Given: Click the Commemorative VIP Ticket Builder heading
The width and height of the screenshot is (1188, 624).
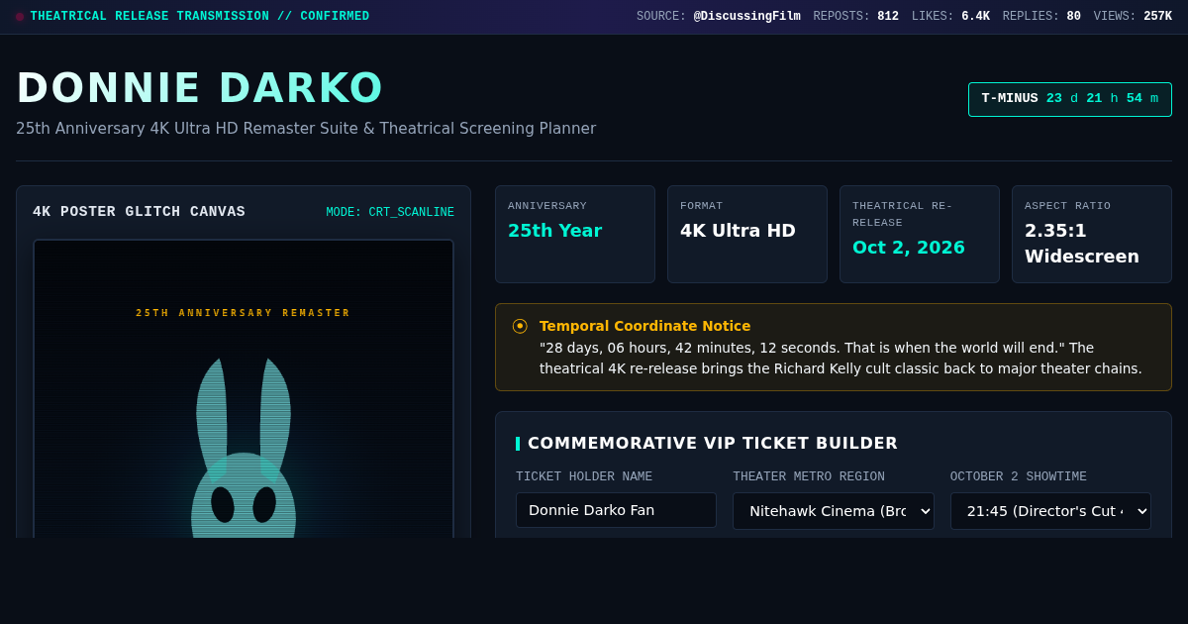Looking at the screenshot, I should (x=713, y=444).
